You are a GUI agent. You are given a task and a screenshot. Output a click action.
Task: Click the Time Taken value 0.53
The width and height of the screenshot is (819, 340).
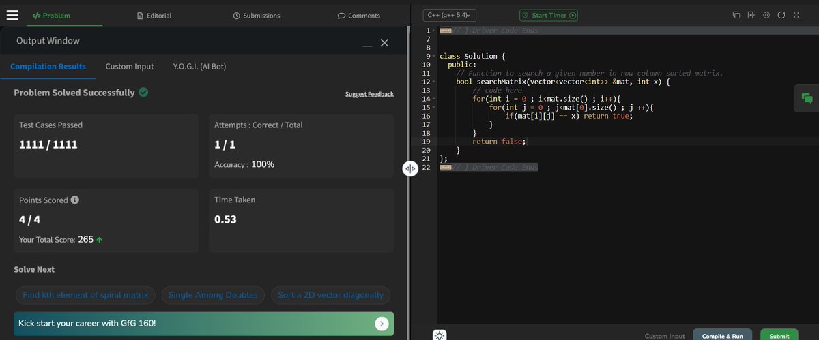tap(225, 219)
